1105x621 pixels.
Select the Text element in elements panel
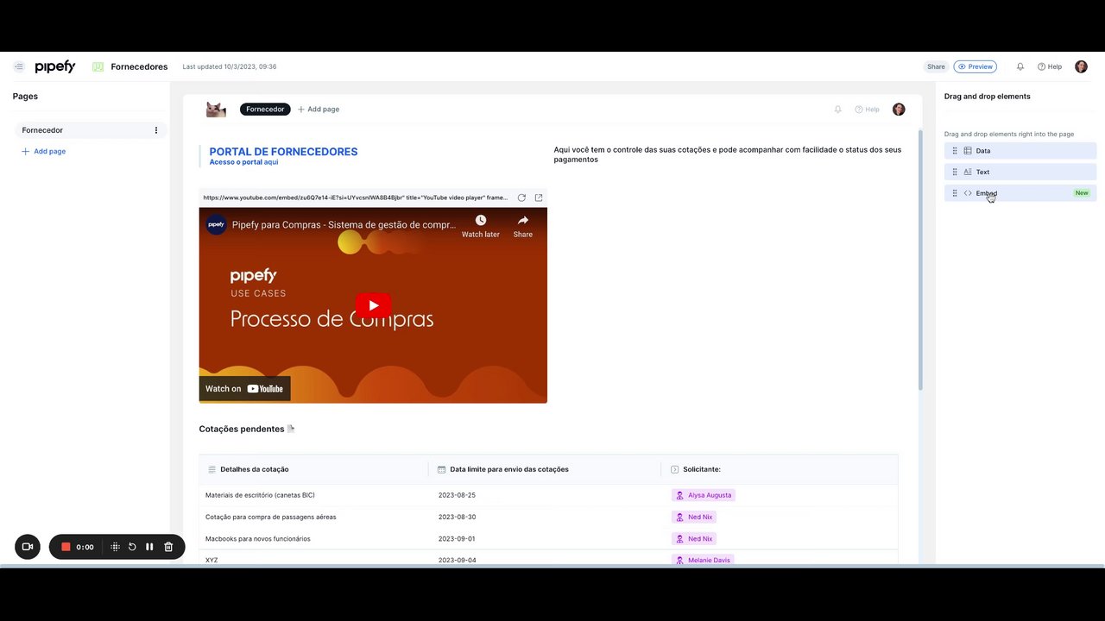pyautogui.click(x=1020, y=172)
